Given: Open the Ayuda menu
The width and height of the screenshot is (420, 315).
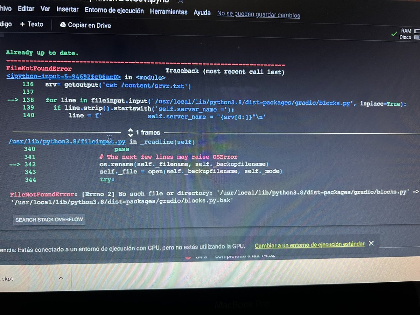Looking at the screenshot, I should coord(202,13).
